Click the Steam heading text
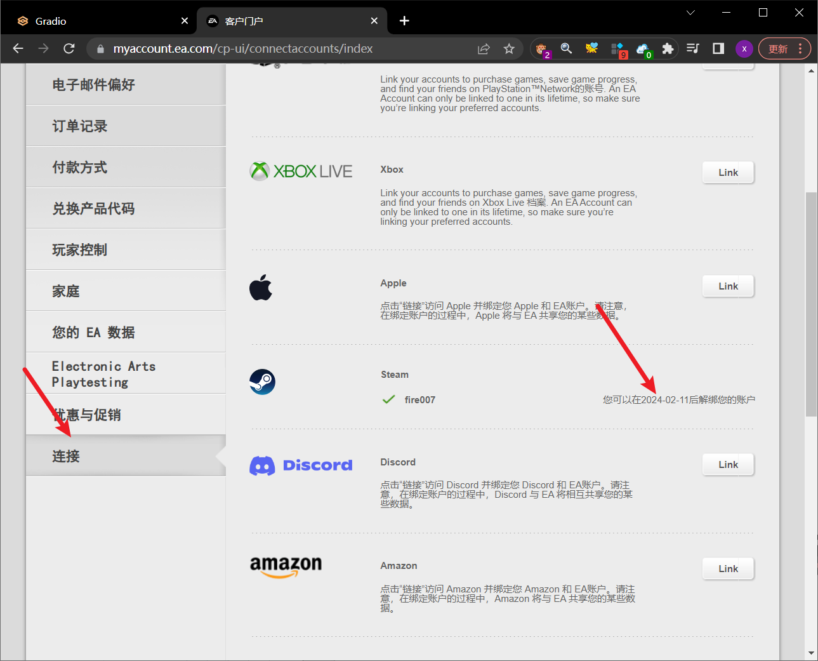Viewport: 818px width, 661px height. [x=395, y=375]
